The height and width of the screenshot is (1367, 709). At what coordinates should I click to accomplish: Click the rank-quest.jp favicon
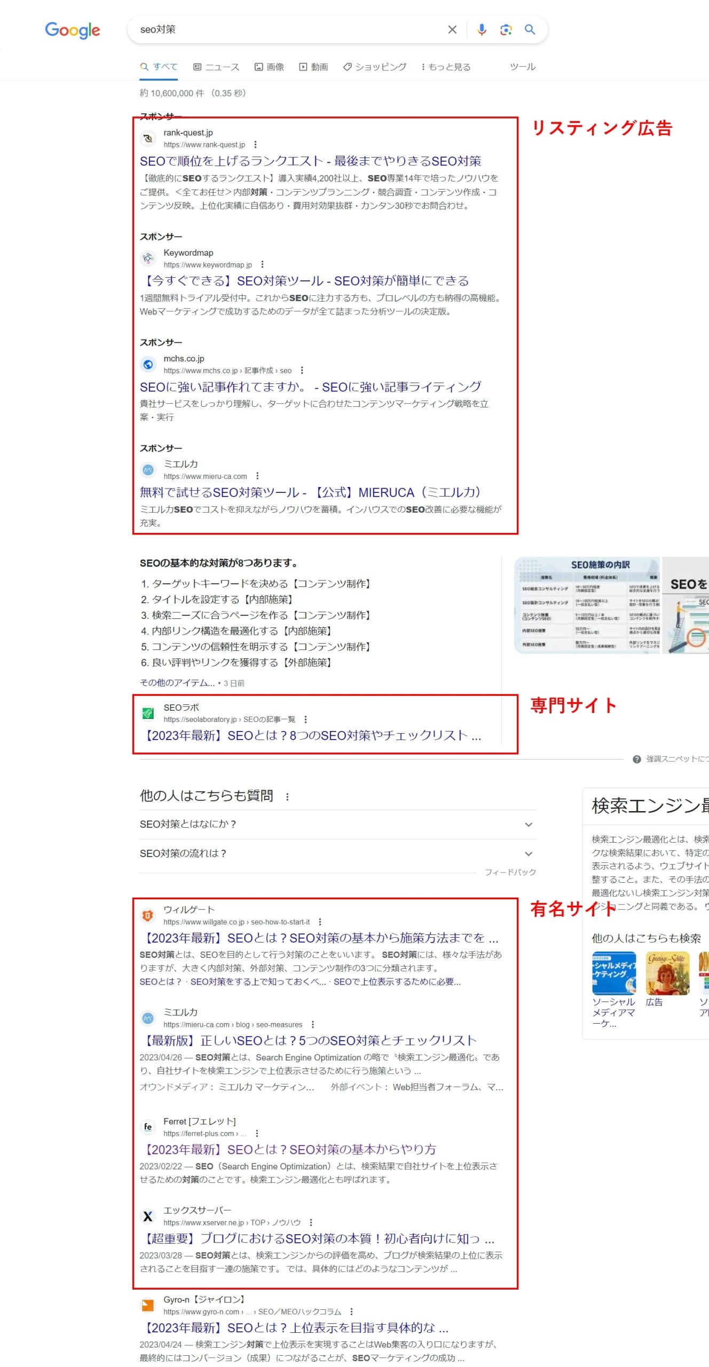[148, 138]
